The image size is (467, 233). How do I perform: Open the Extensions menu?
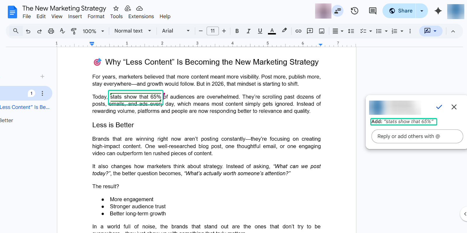click(141, 16)
